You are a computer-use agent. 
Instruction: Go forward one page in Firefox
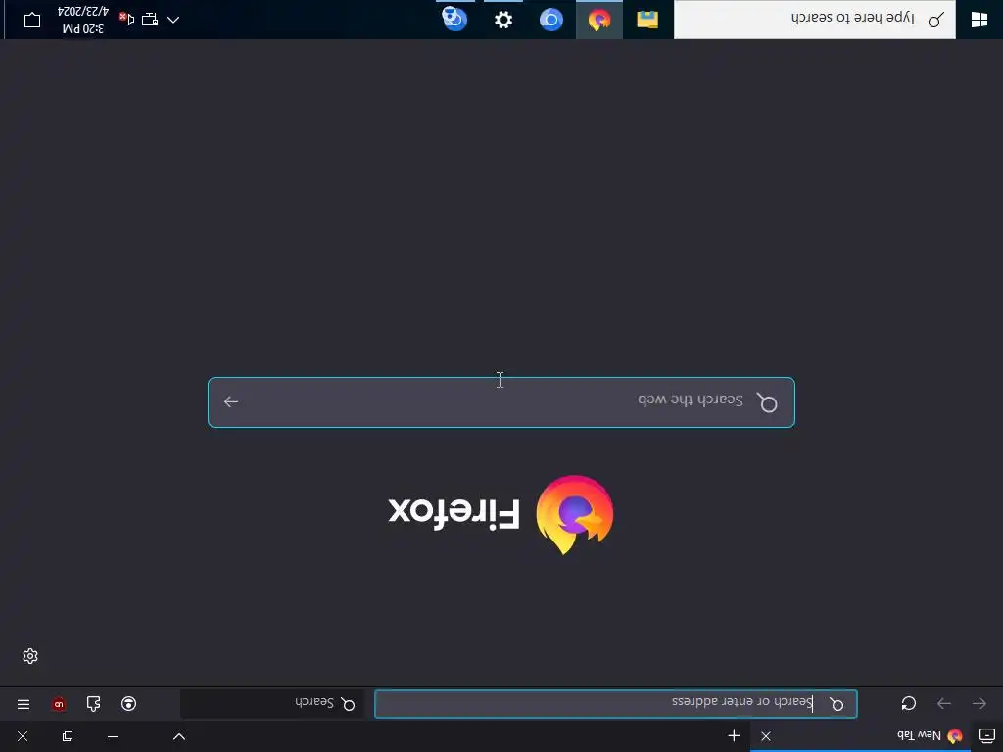tap(944, 704)
